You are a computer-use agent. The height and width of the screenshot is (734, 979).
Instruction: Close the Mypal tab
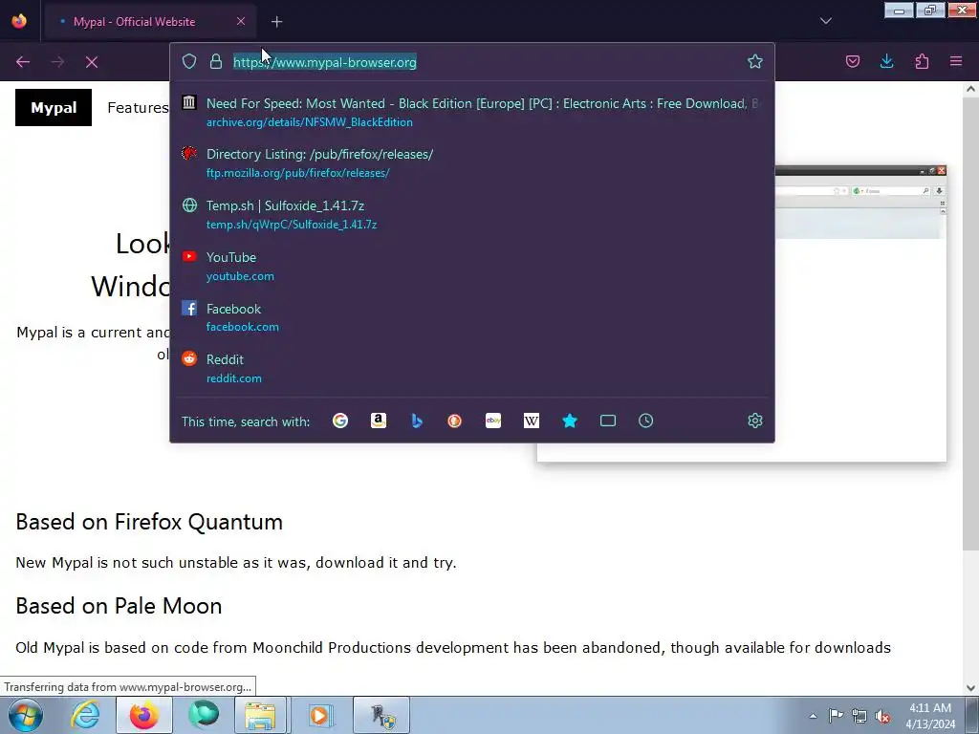pos(241,21)
